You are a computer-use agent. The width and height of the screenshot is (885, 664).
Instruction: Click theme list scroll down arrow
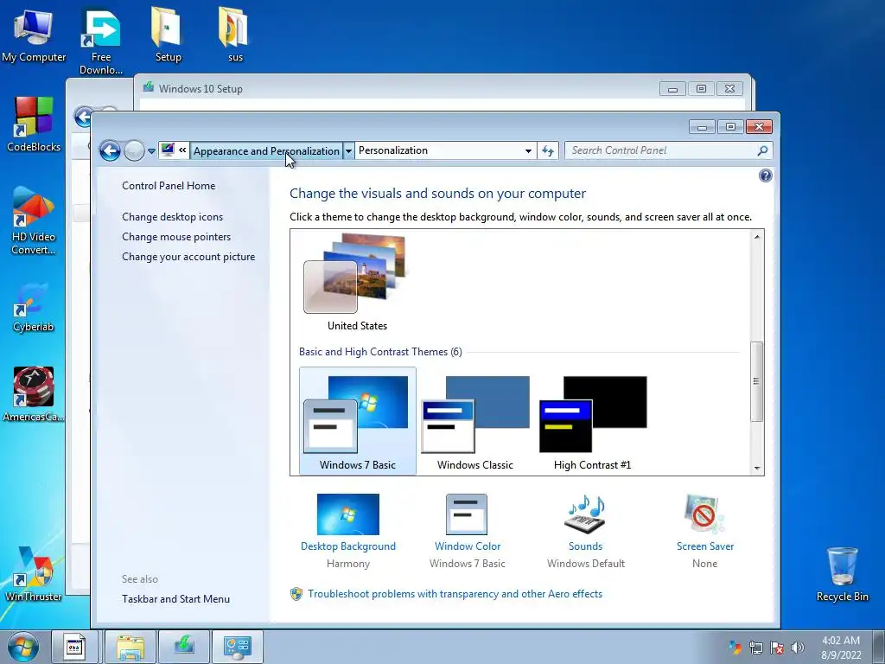757,468
